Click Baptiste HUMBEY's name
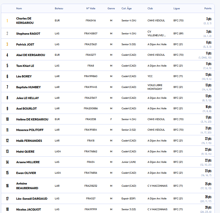The image size is (220, 213). tap(28, 87)
